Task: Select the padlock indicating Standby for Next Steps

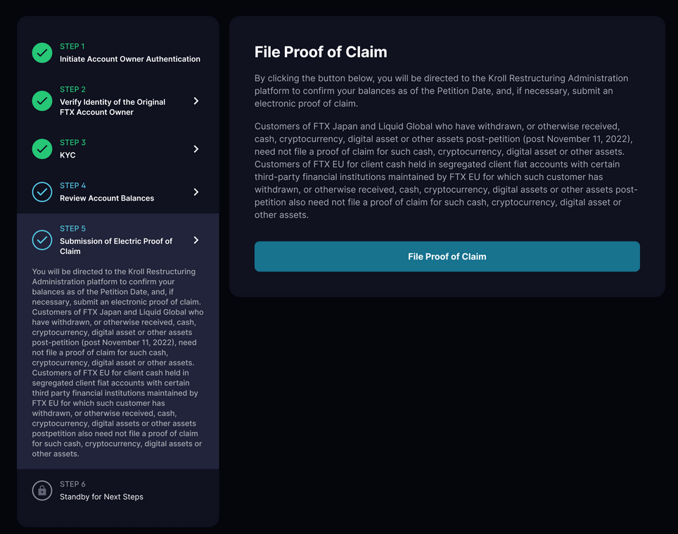Action: (41, 490)
